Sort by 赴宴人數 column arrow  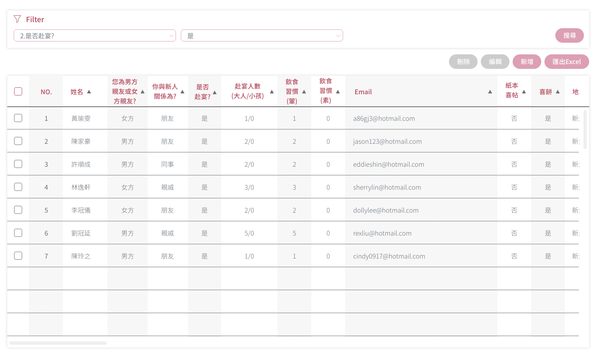(272, 92)
